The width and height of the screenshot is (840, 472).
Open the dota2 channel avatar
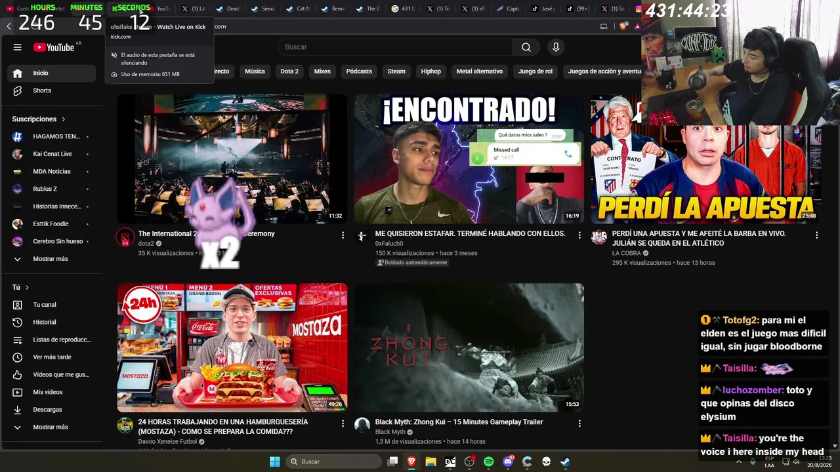tap(125, 237)
